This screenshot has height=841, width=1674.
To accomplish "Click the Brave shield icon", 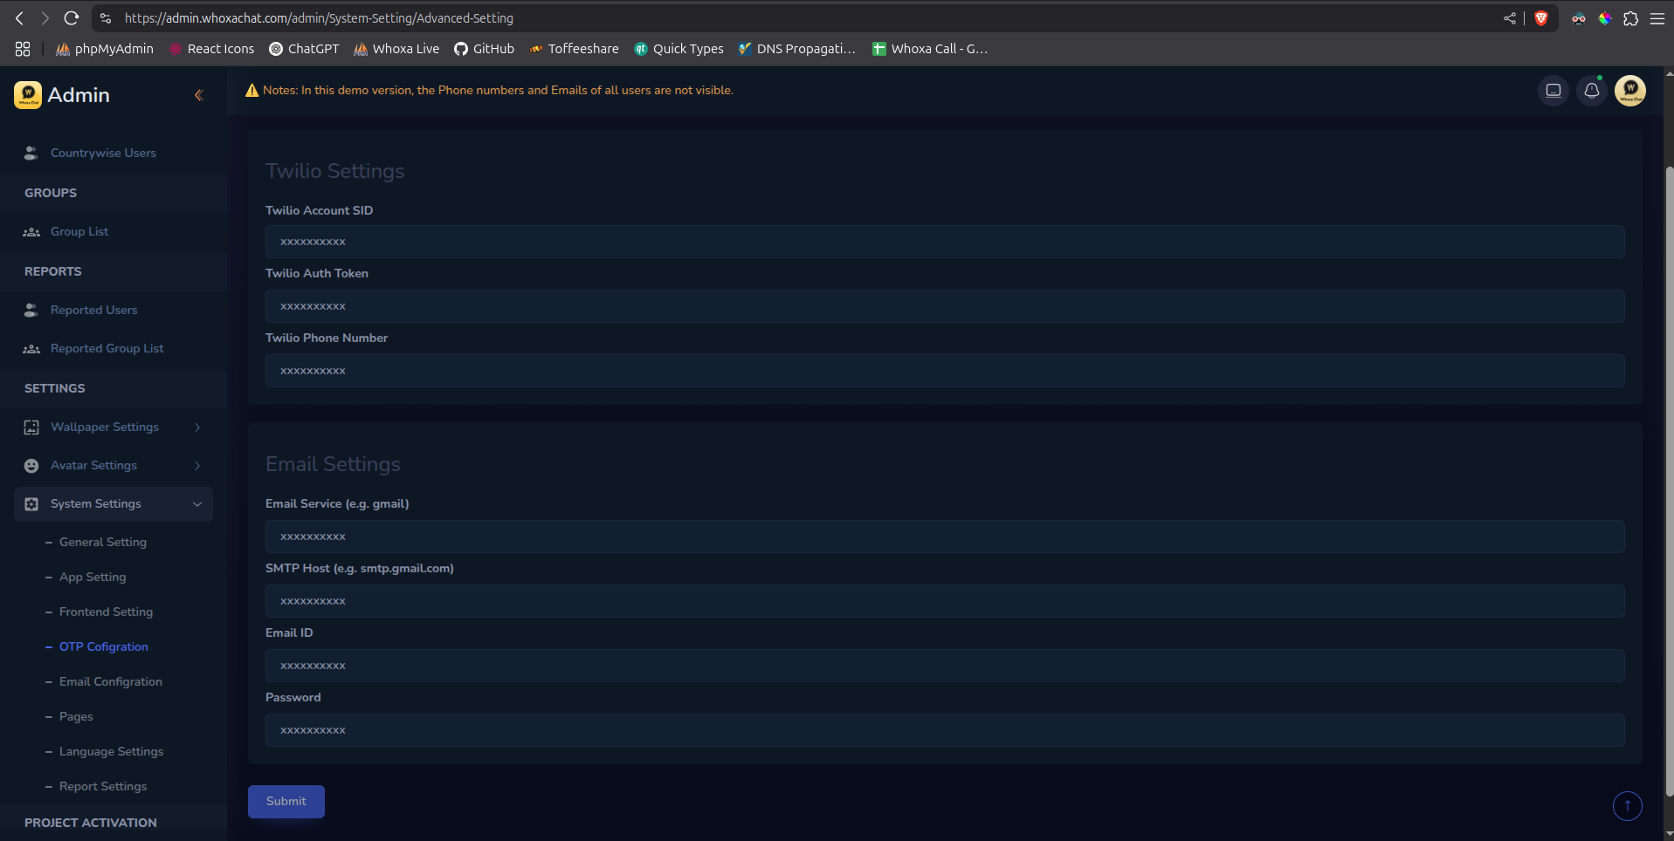I will (x=1540, y=18).
